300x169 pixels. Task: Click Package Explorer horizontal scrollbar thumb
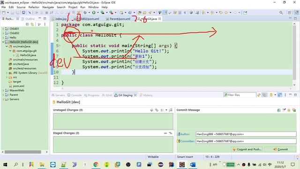click(23, 152)
